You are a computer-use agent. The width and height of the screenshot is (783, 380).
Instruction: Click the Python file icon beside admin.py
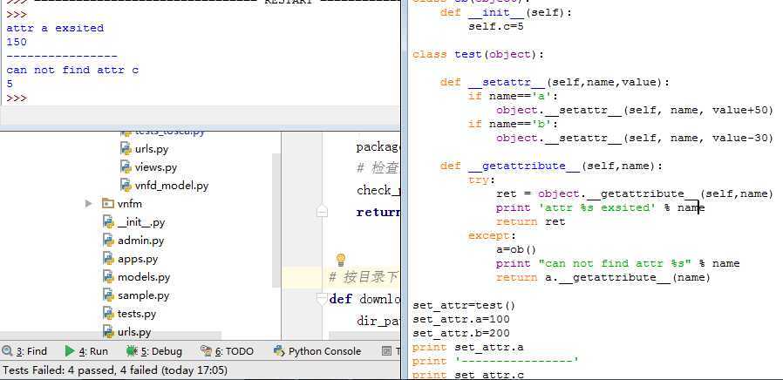(x=108, y=241)
